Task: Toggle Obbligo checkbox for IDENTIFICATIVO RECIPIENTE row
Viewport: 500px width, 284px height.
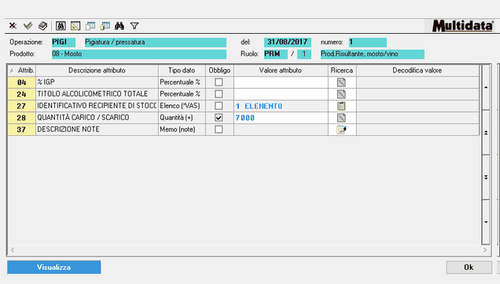Action: click(x=219, y=106)
